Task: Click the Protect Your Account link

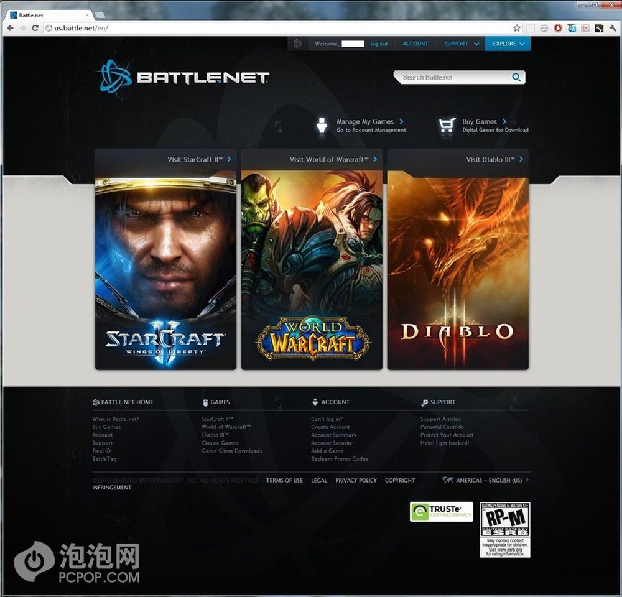Action: tap(447, 435)
